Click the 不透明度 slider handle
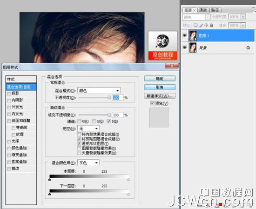 click(109, 97)
